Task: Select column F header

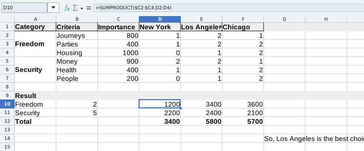Action: tap(243, 19)
